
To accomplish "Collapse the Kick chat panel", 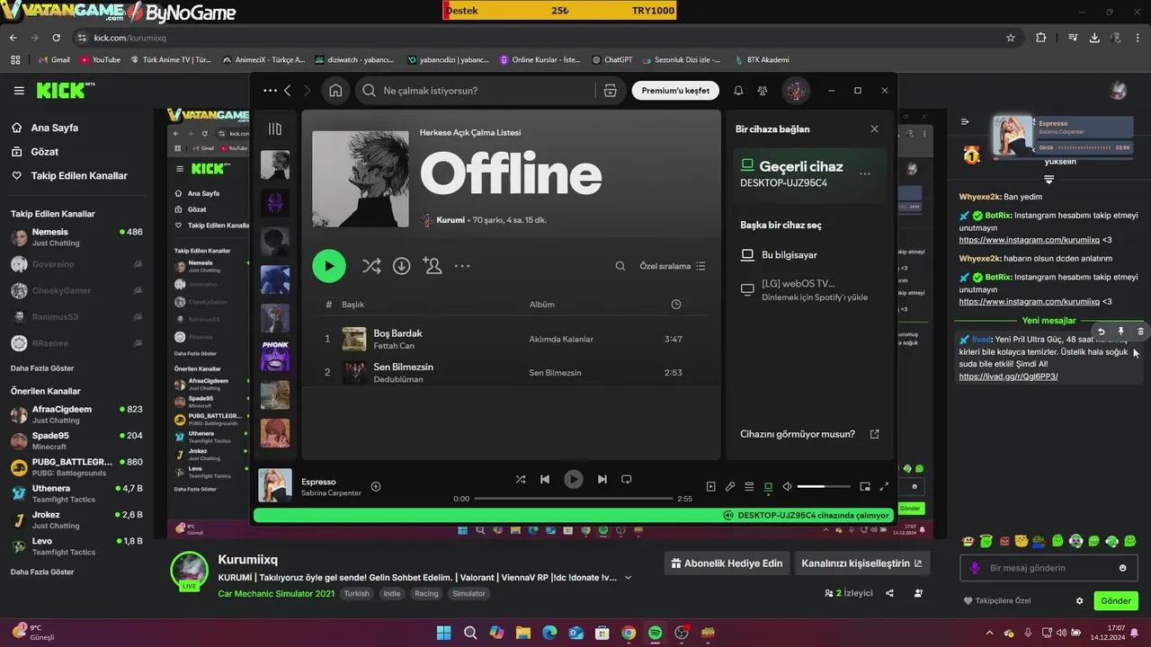I will (965, 121).
